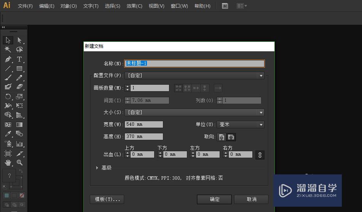Open the 大小 size dropdown
This screenshot has width=362, height=212.
tap(195, 112)
